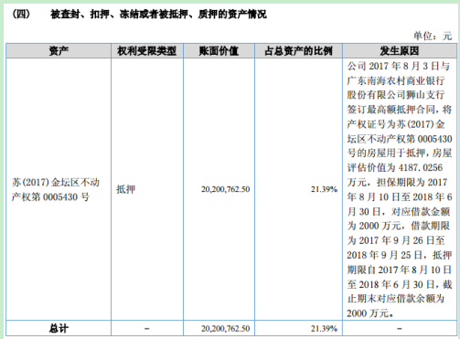Select the asset cell 苏(2017)金坛区不动产权

[x=56, y=189]
